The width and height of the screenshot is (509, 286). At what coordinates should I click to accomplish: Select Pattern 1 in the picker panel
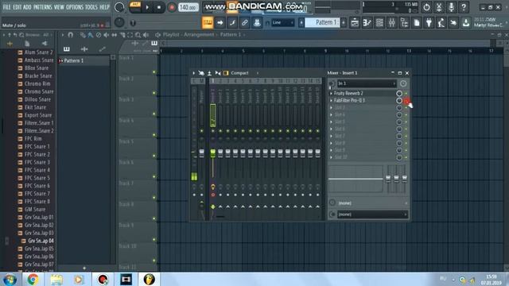(x=84, y=60)
